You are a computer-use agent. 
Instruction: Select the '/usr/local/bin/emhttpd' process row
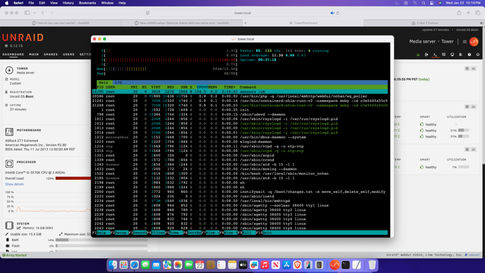240,201
